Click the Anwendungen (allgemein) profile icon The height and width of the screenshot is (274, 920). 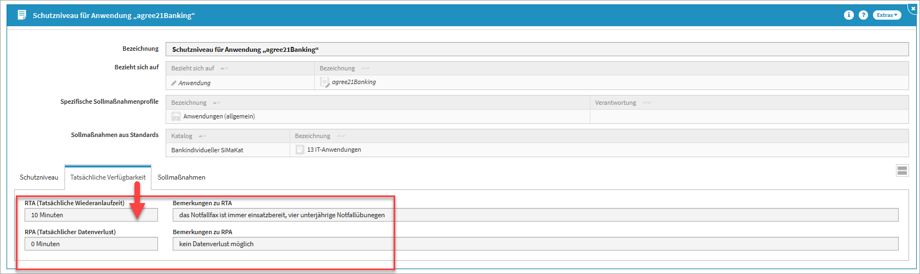coord(176,116)
